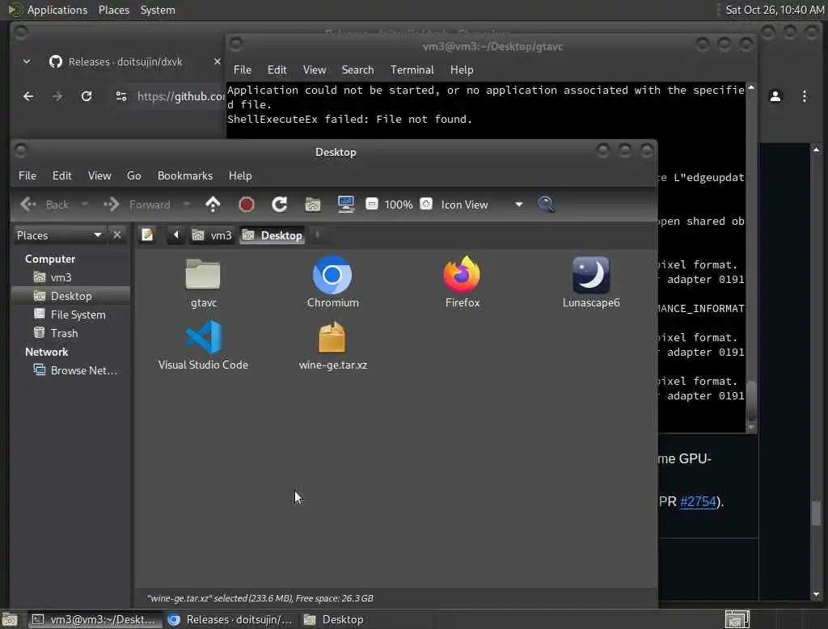Click the Chromium address bar URL
This screenshot has width=828, height=629.
click(180, 96)
